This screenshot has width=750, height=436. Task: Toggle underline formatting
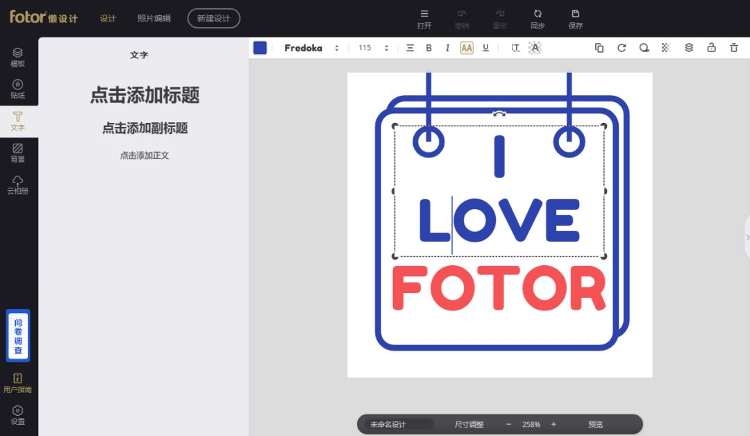pyautogui.click(x=485, y=48)
